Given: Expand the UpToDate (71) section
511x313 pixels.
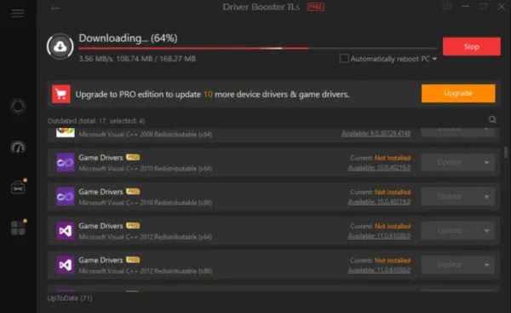Looking at the screenshot, I should 70,299.
